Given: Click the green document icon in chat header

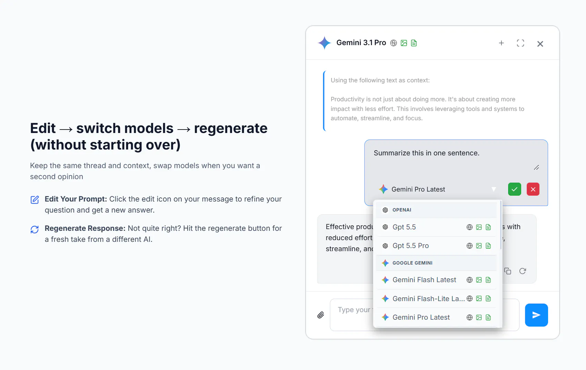Looking at the screenshot, I should coord(414,43).
